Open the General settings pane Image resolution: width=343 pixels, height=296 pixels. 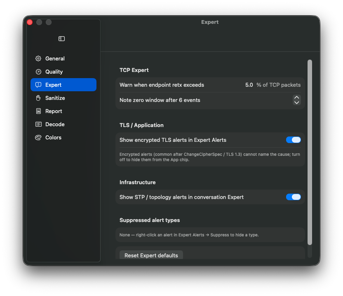pyautogui.click(x=63, y=58)
